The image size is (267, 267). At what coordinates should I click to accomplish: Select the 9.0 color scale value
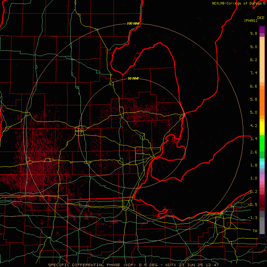point(254,47)
